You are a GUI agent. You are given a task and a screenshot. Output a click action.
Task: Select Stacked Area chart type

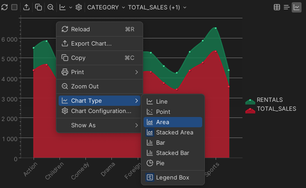(174, 133)
